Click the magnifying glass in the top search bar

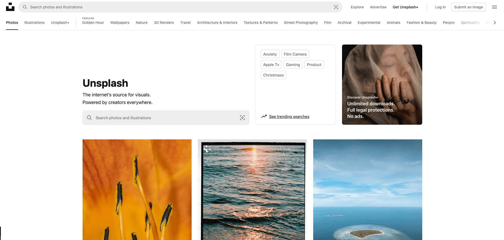pos(25,7)
